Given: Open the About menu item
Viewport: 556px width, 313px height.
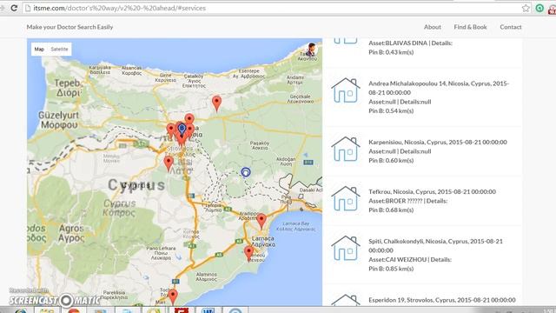Looking at the screenshot, I should [433, 27].
